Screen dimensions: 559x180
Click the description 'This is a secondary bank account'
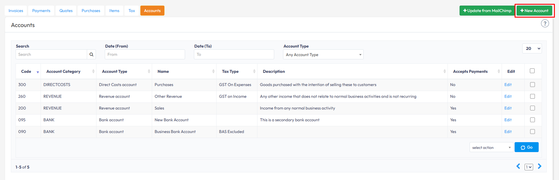290,120
